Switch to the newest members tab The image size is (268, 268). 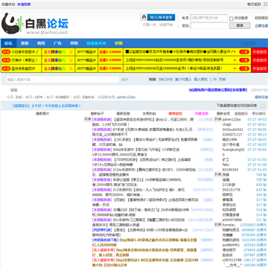click(x=223, y=114)
